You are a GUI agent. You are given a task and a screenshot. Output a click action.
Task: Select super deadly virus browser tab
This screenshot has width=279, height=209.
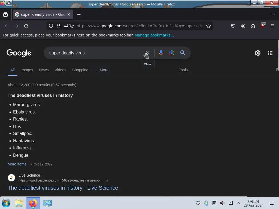43,14
